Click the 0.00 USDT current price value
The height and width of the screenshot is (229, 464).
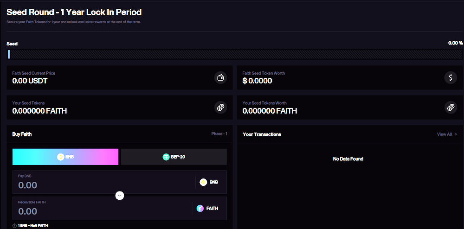[x=30, y=81]
